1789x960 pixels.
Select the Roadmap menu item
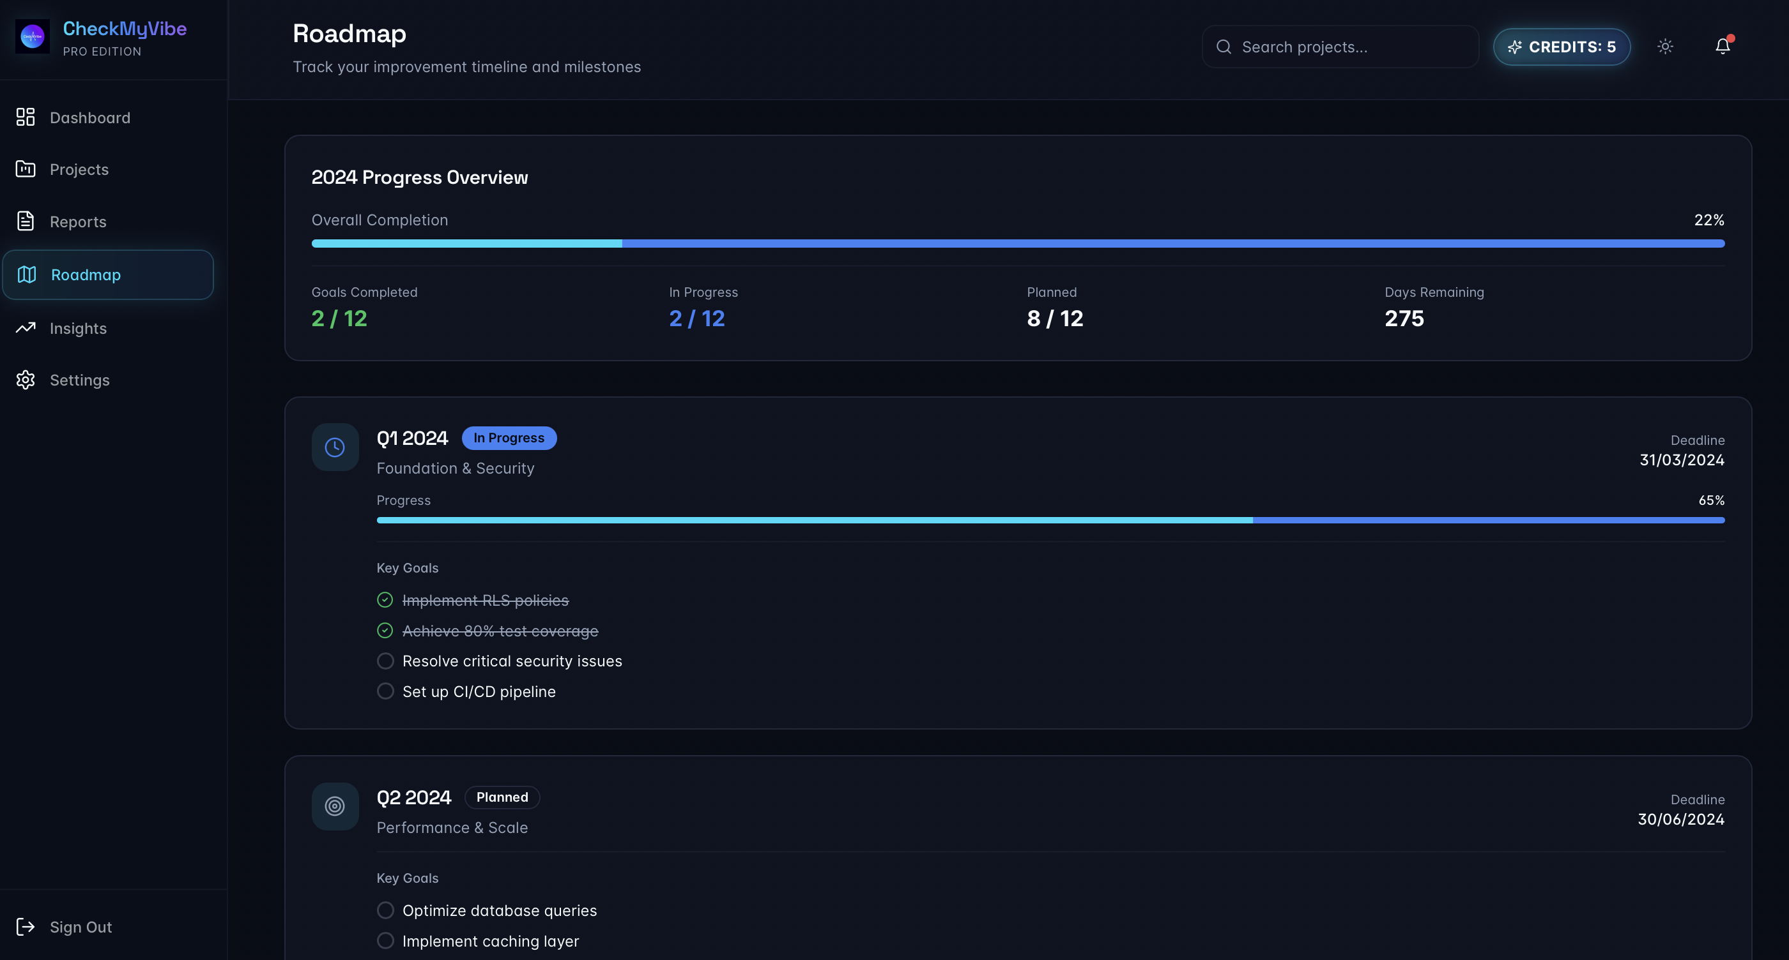coord(109,274)
